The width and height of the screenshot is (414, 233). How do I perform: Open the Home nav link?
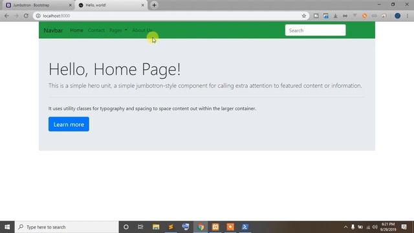click(x=76, y=30)
